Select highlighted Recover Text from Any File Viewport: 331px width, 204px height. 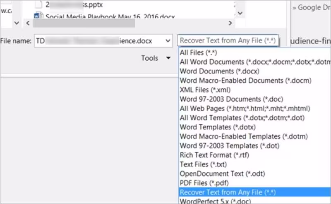[x=254, y=192]
